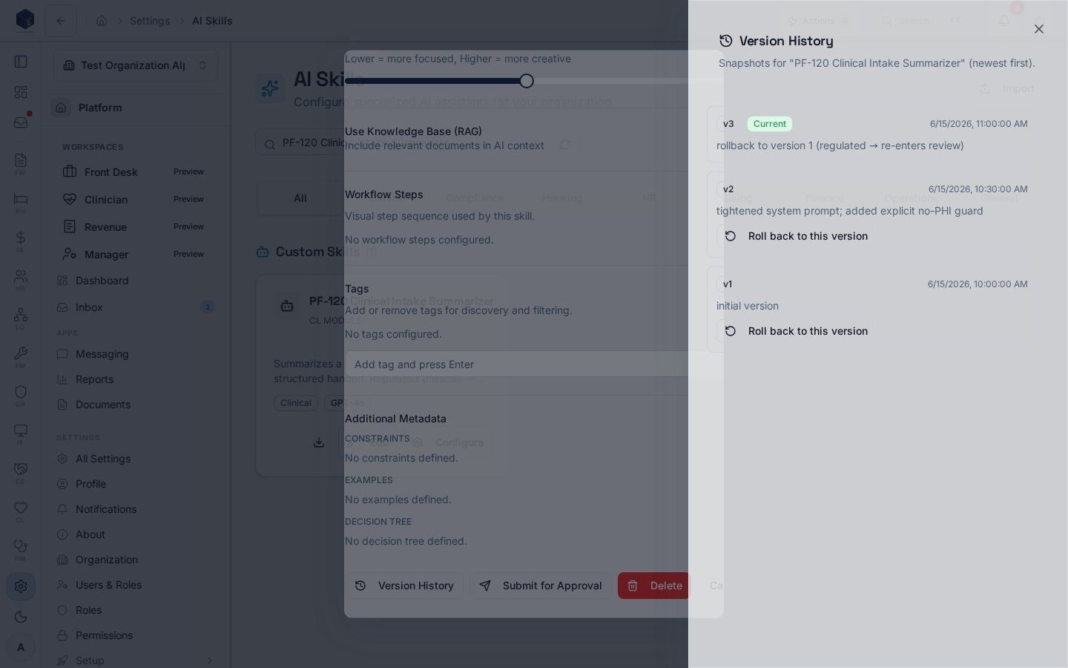The width and height of the screenshot is (1068, 668).
Task: Open Documents app
Action: [x=135, y=405]
